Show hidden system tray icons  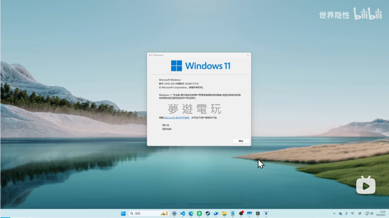click(x=334, y=213)
